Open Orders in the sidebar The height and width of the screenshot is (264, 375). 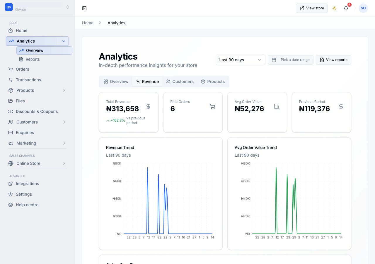tap(37, 69)
